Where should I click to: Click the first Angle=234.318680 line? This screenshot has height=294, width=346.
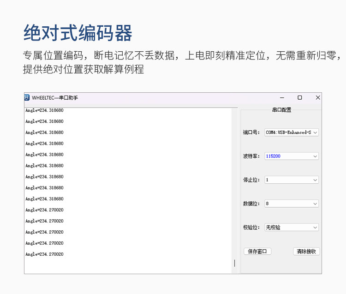point(44,110)
